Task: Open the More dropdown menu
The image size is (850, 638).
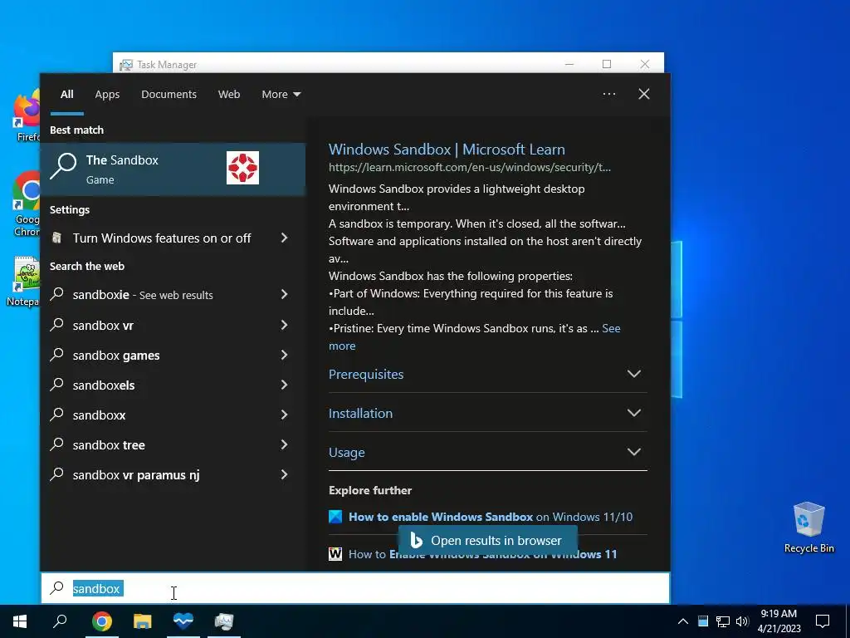Action: [x=281, y=95]
